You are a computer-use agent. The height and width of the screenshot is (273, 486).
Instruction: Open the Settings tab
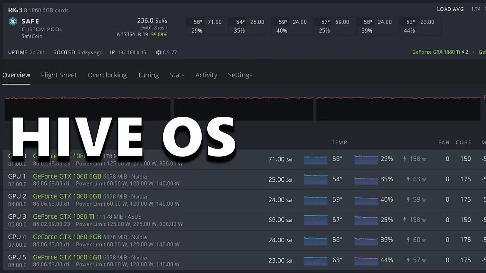click(240, 75)
